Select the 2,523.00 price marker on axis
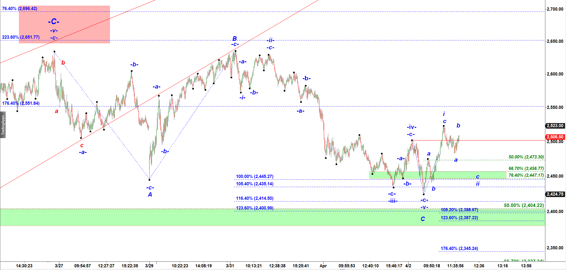 [x=555, y=126]
